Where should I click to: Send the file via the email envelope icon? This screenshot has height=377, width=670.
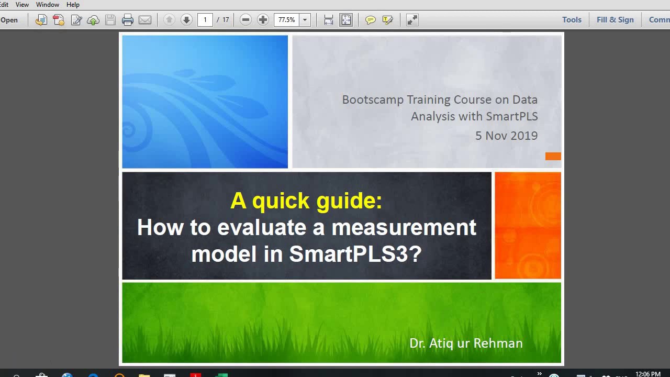[145, 20]
